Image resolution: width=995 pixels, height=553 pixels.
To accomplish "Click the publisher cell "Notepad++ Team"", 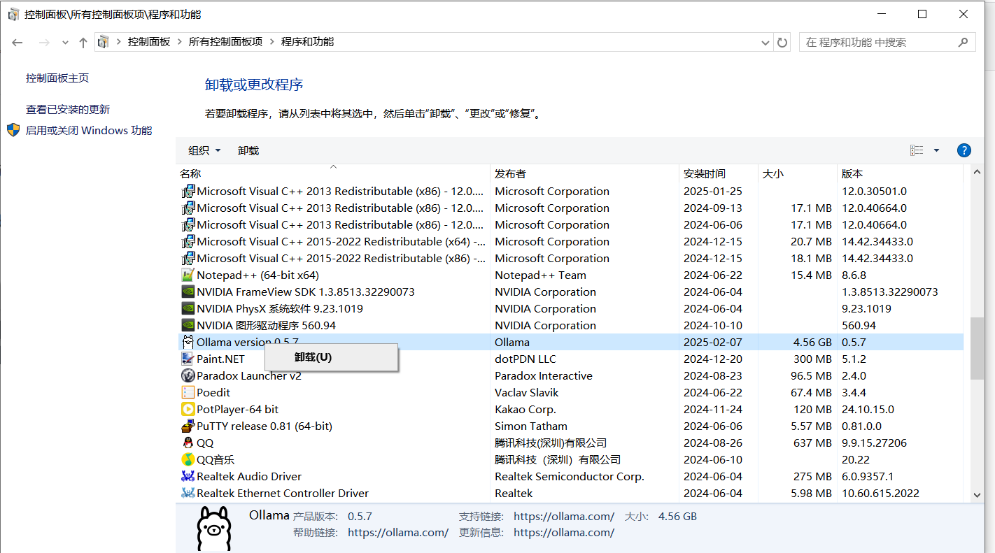I will point(540,275).
